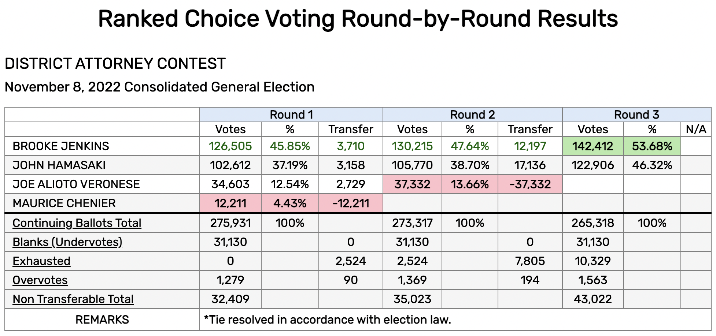
Task: Select the Round 3 header cell
Action: 637,115
